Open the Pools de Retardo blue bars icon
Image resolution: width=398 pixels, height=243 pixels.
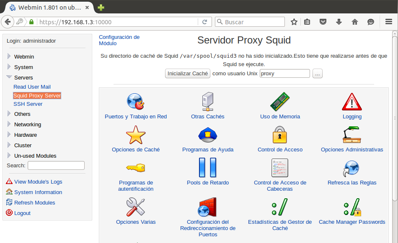point(208,167)
